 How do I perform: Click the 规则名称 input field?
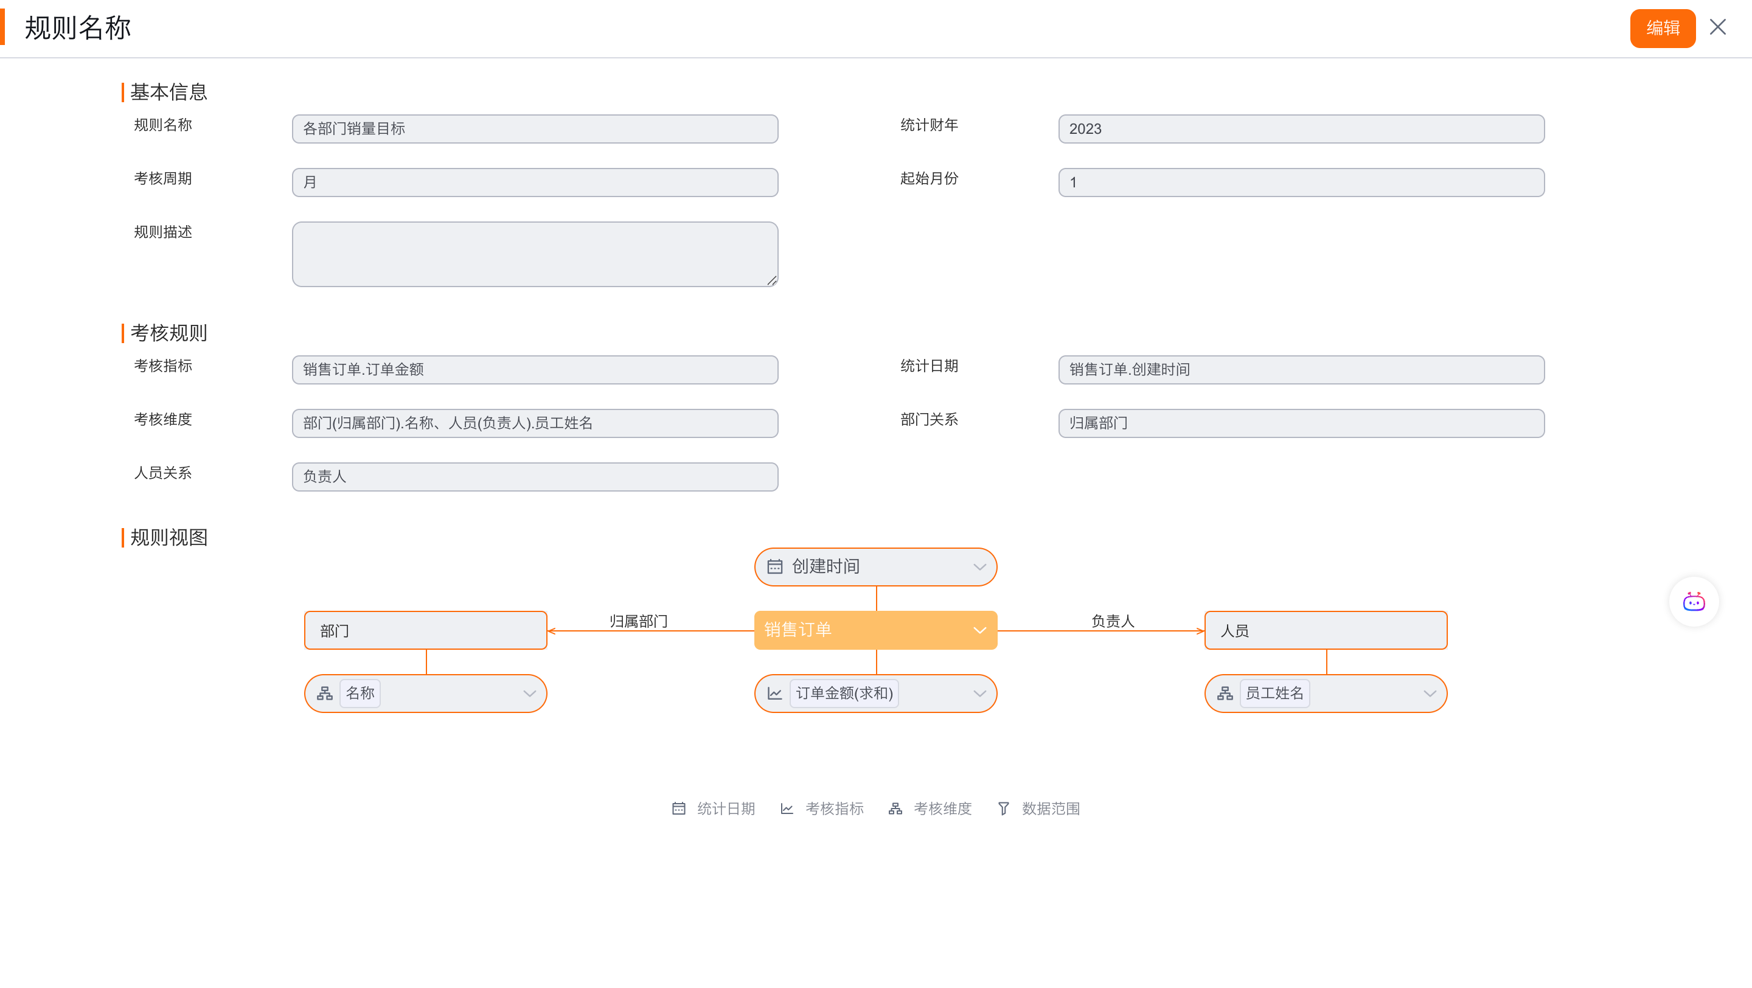[535, 128]
